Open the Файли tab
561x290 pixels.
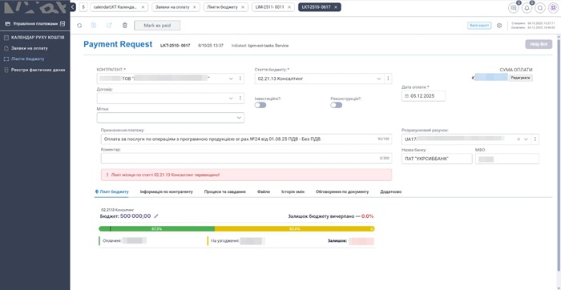point(264,191)
